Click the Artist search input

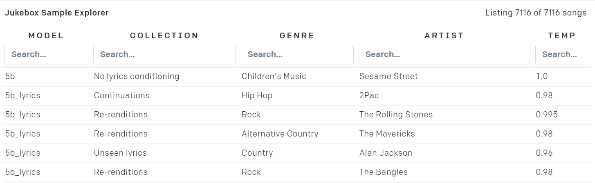click(444, 55)
